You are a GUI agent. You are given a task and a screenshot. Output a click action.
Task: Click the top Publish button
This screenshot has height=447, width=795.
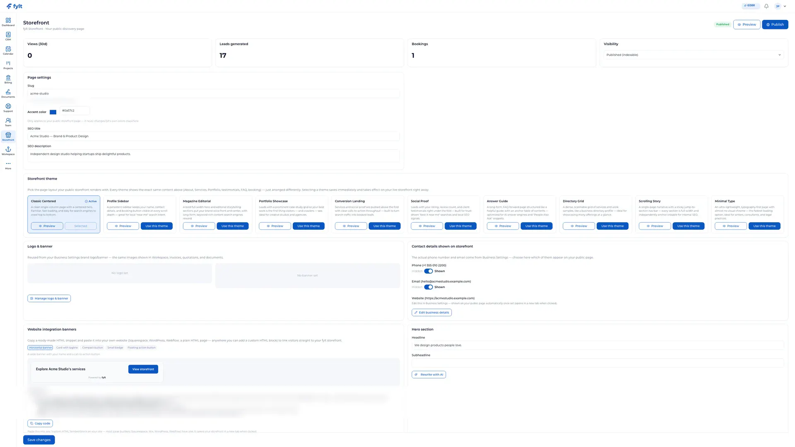[x=775, y=24]
